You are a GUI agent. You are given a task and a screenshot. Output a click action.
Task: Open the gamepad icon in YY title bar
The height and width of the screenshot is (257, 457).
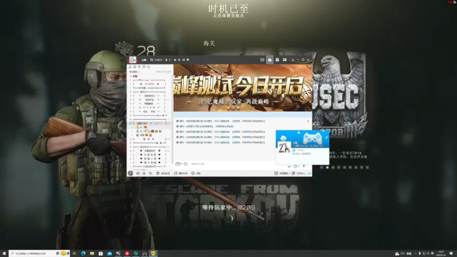pos(284,60)
